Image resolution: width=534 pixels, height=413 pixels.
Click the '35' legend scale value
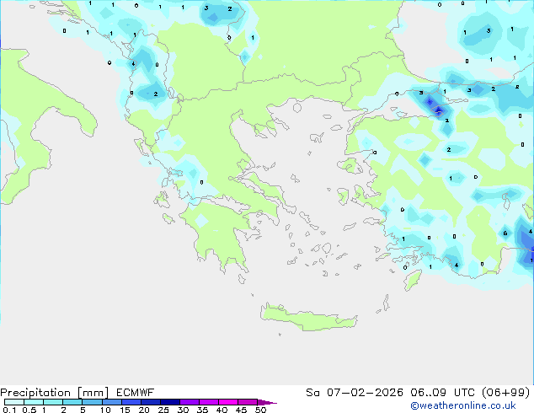202,410
